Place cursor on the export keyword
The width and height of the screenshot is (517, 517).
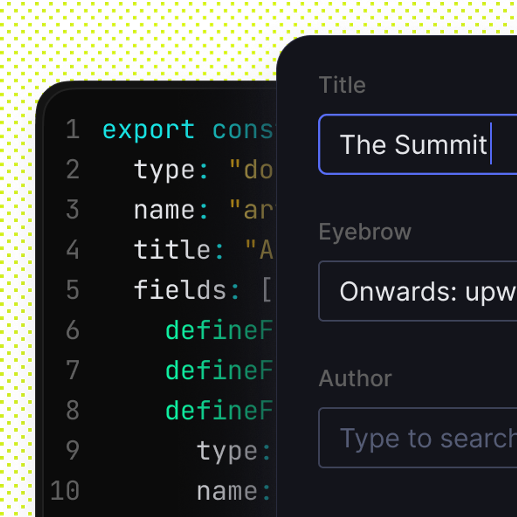[x=148, y=130]
